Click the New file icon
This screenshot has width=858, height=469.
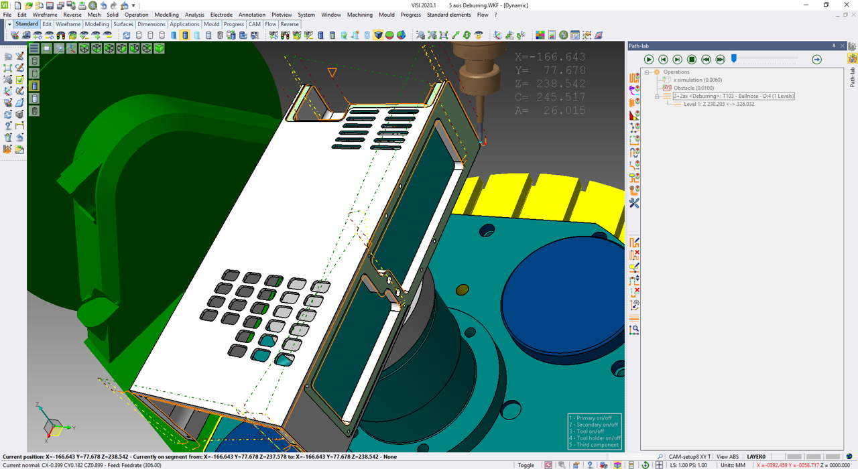tap(17, 5)
